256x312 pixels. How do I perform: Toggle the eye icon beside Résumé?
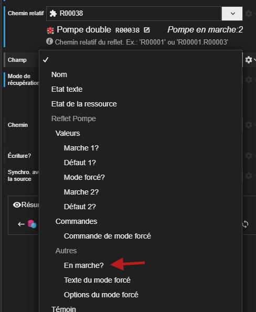tap(17, 205)
